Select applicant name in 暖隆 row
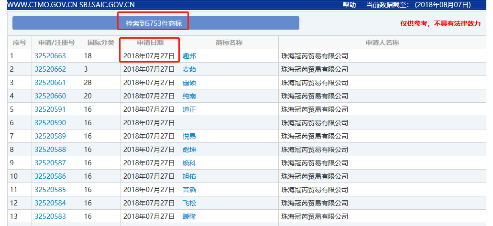Image resolution: width=493 pixels, height=226 pixels. pos(315,216)
